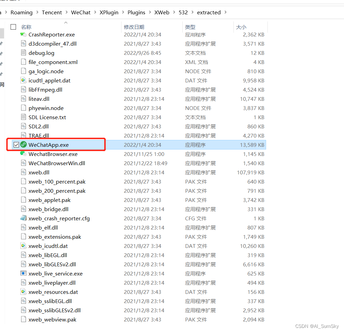The width and height of the screenshot is (344, 332).
Task: Click the xweb_resources.dat file icon
Action: coord(23,292)
